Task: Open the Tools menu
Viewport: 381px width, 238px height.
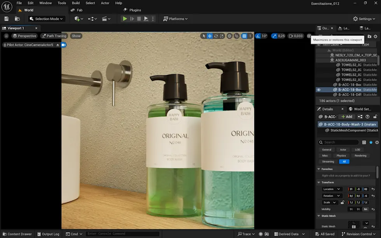Action: coord(62,3)
